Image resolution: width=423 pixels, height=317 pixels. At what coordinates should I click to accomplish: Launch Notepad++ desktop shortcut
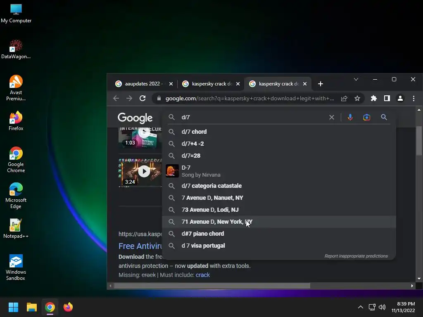point(16,229)
